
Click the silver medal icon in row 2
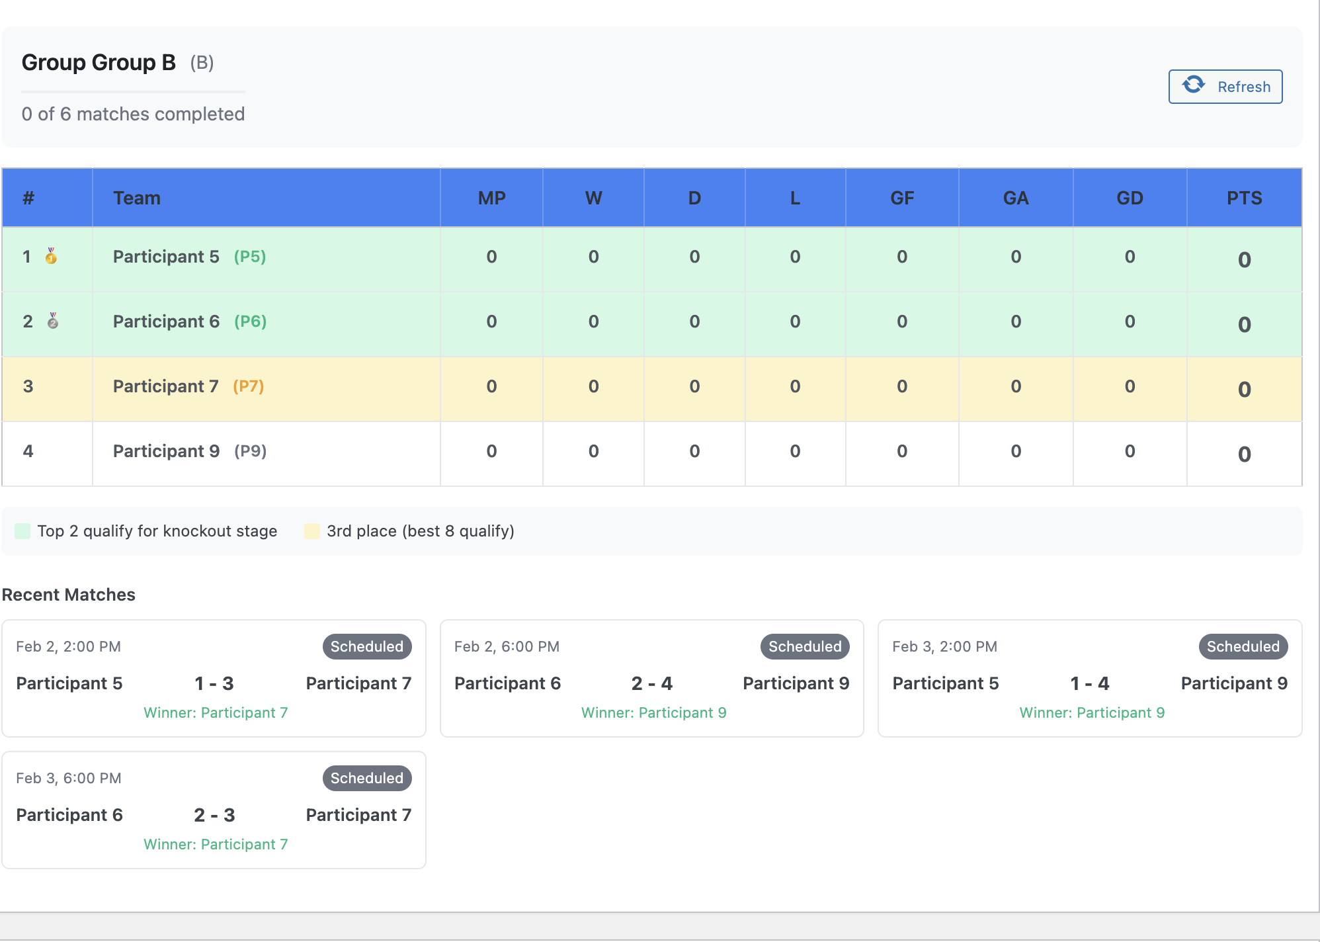53,321
